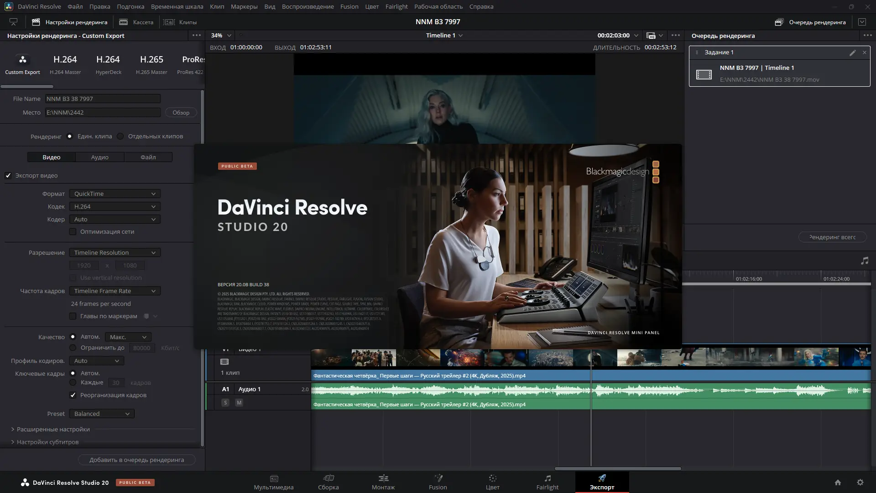The image size is (876, 493).
Task: Click the Browse location button
Action: (x=181, y=113)
